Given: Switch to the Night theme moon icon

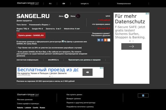Looking at the screenshot, I should (78, 16).
